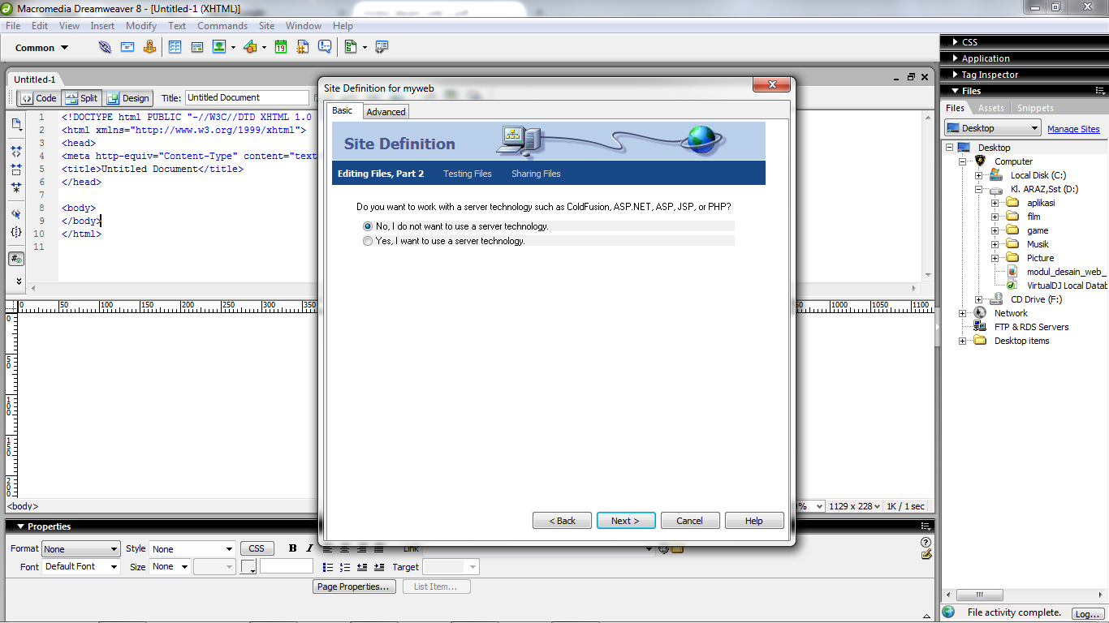Open the Default Font dropdown
1109x623 pixels.
(80, 567)
